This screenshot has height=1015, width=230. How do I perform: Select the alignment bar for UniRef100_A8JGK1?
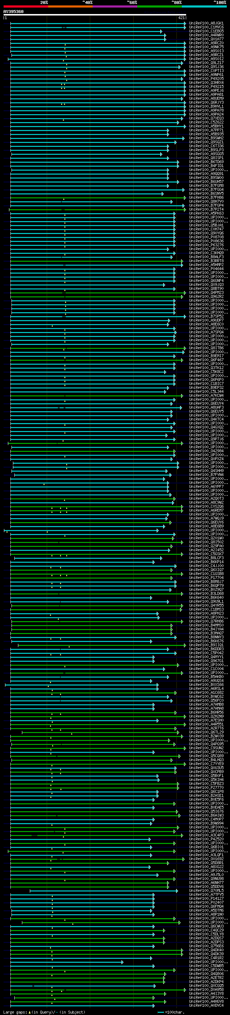[98, 23]
